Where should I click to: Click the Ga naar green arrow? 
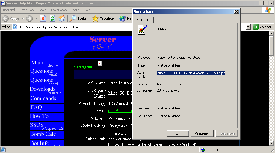[256, 27]
